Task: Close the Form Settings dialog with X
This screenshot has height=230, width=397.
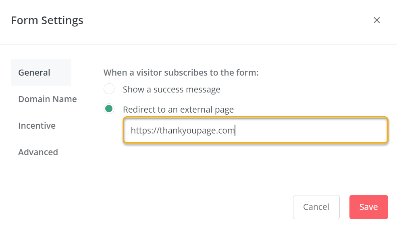Action: (x=377, y=20)
